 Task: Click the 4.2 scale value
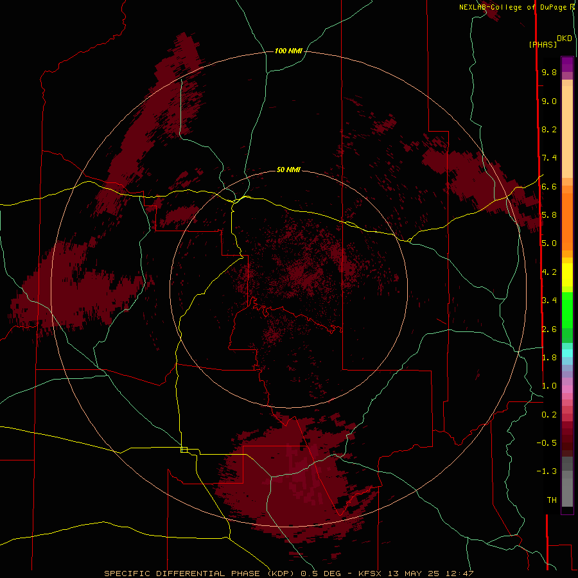click(549, 272)
